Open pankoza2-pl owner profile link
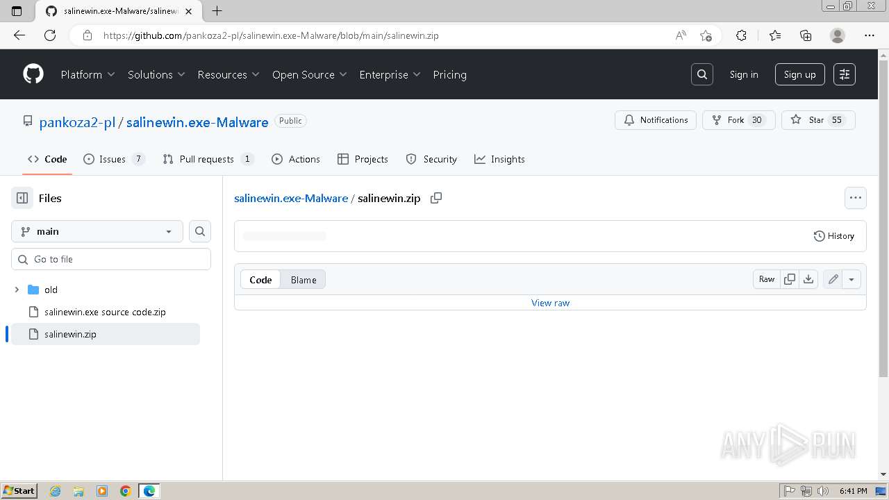889x500 pixels. coord(77,122)
